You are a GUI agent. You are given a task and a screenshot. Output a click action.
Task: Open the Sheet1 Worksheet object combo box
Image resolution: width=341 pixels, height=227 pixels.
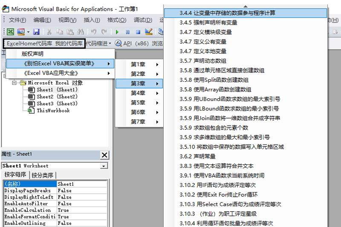[104, 166]
